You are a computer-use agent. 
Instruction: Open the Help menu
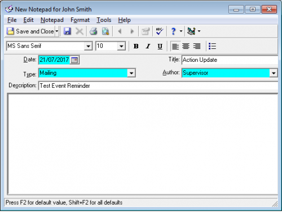pos(124,20)
